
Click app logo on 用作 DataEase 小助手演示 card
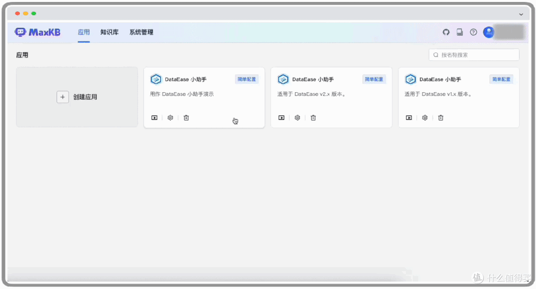point(156,79)
